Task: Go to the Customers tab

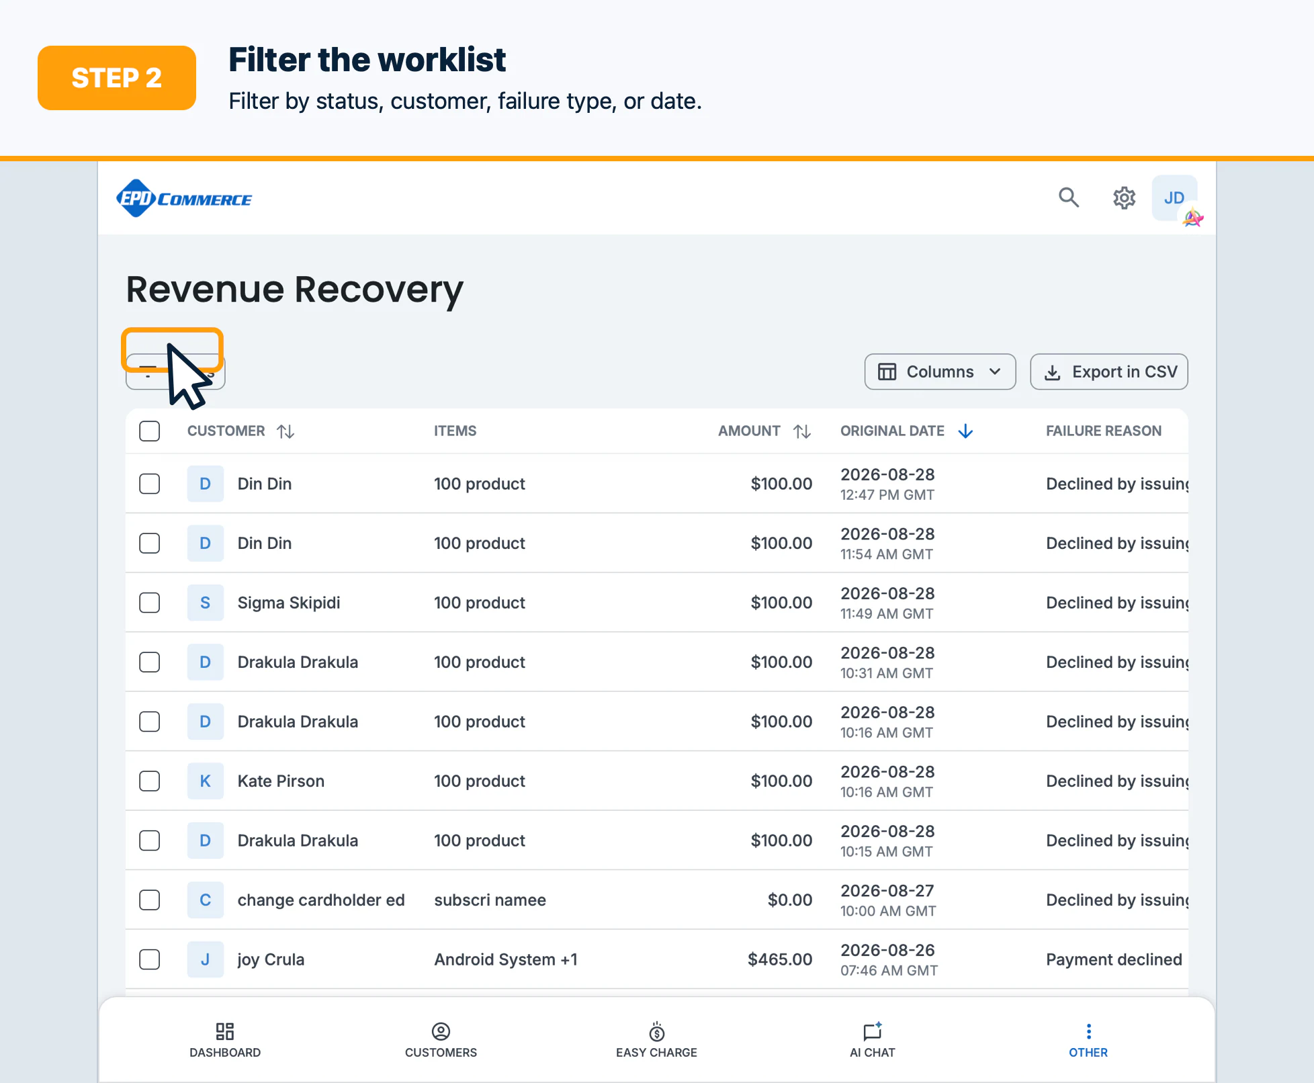Action: 441,1040
